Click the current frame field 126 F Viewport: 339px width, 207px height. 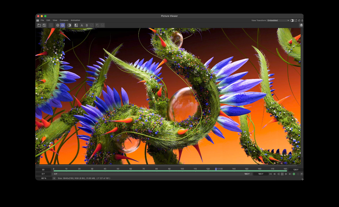coord(296,170)
